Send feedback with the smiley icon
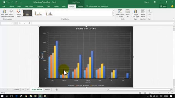The height and width of the screenshot is (98, 175). (172, 7)
